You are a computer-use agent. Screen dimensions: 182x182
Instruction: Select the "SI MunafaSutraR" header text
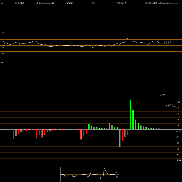click(45, 3)
